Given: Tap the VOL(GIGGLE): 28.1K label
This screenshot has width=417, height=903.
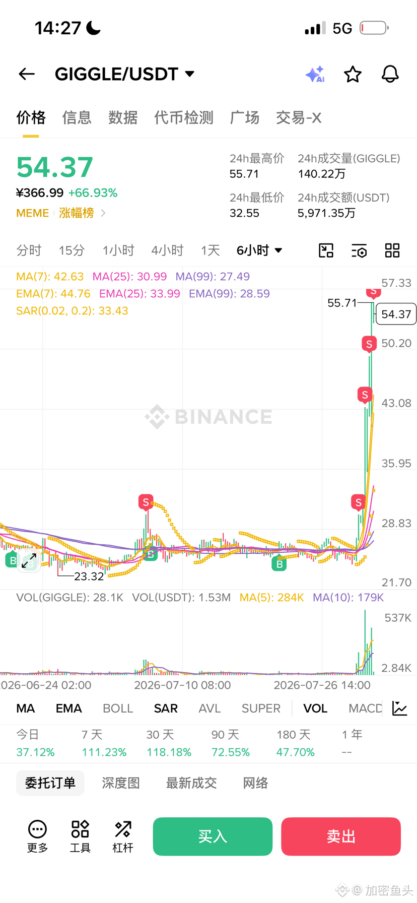Looking at the screenshot, I should click(70, 598).
